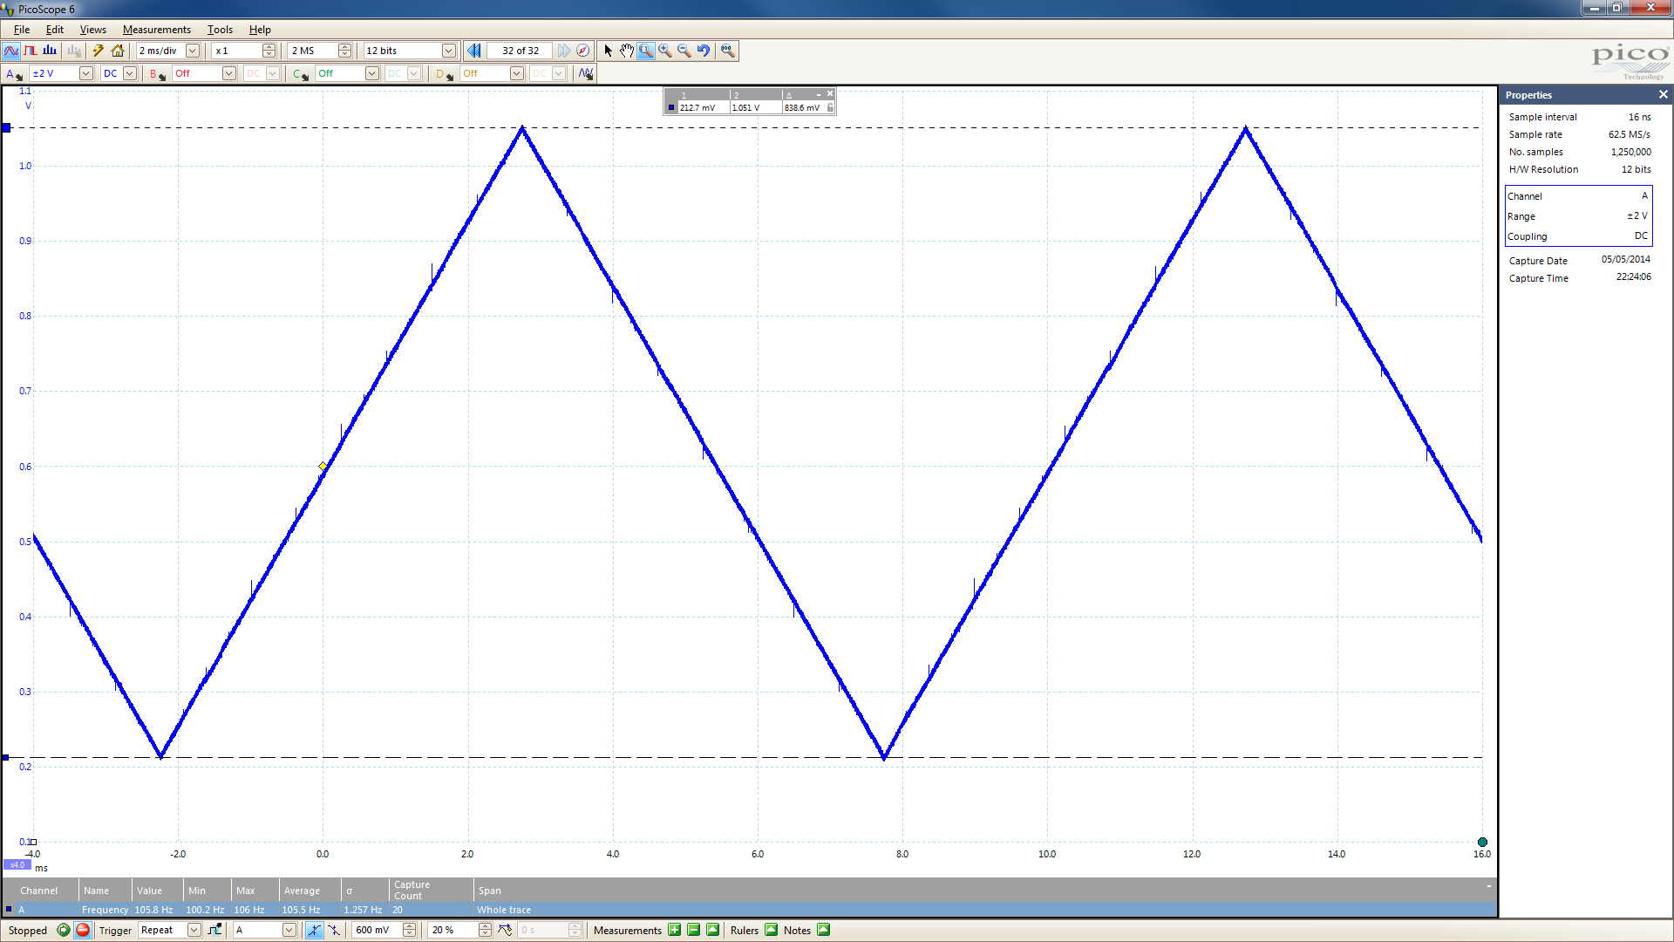Click the Home icon in toolbar
Viewport: 1674px width, 942px height.
118,51
